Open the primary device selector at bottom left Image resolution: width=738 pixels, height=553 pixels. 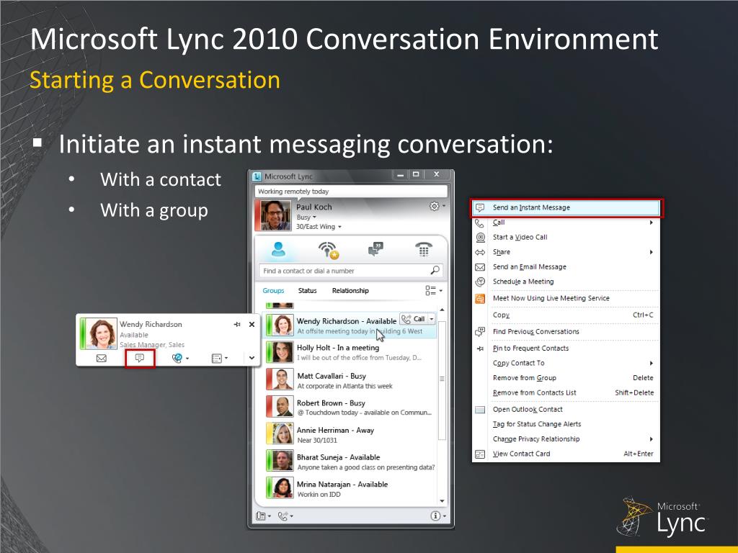tap(263, 516)
